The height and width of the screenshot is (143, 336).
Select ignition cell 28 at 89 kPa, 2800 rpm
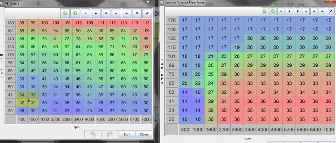click(237, 65)
